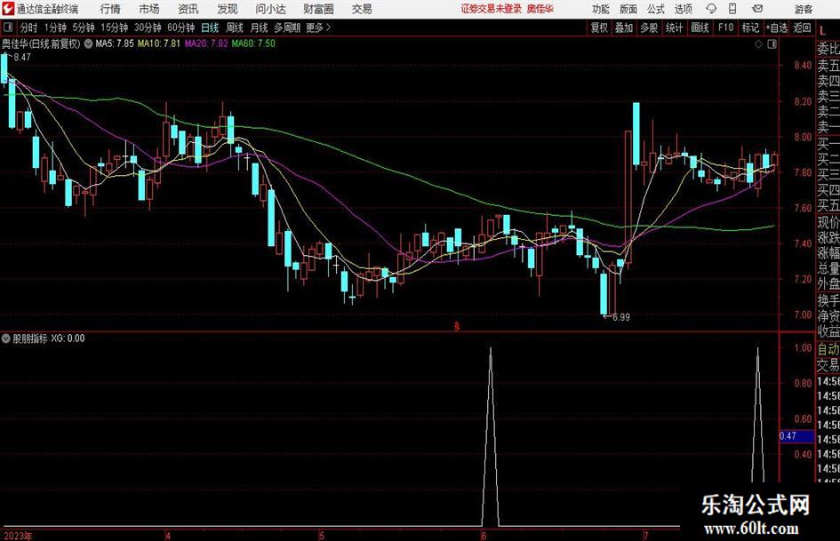
Task: Open dropdown arrow beside 奥佳华(日线,前复权)
Action: (x=87, y=44)
